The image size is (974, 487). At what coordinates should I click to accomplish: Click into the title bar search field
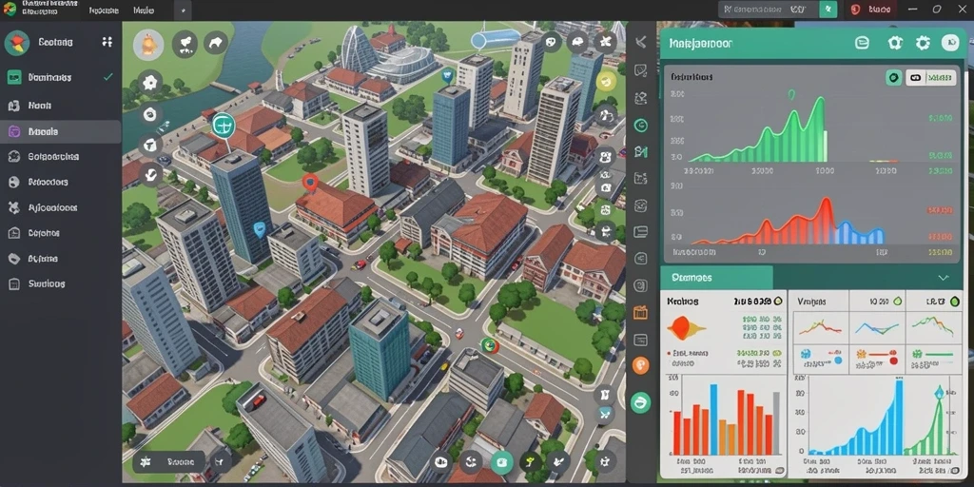(x=768, y=10)
